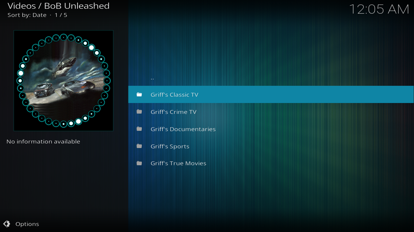Image resolution: width=414 pixels, height=232 pixels.
Task: Select Griff's Documentaries
Action: 271,129
